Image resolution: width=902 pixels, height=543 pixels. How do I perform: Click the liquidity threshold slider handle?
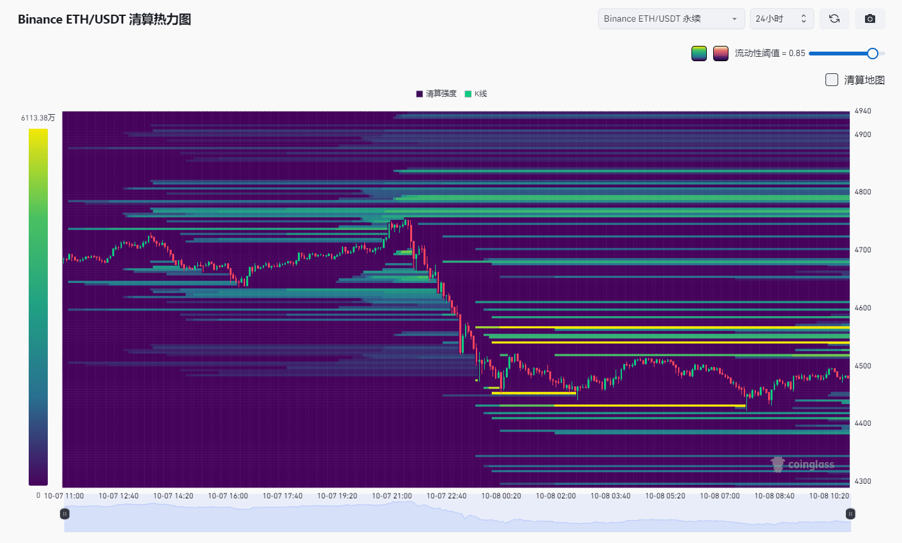point(873,54)
